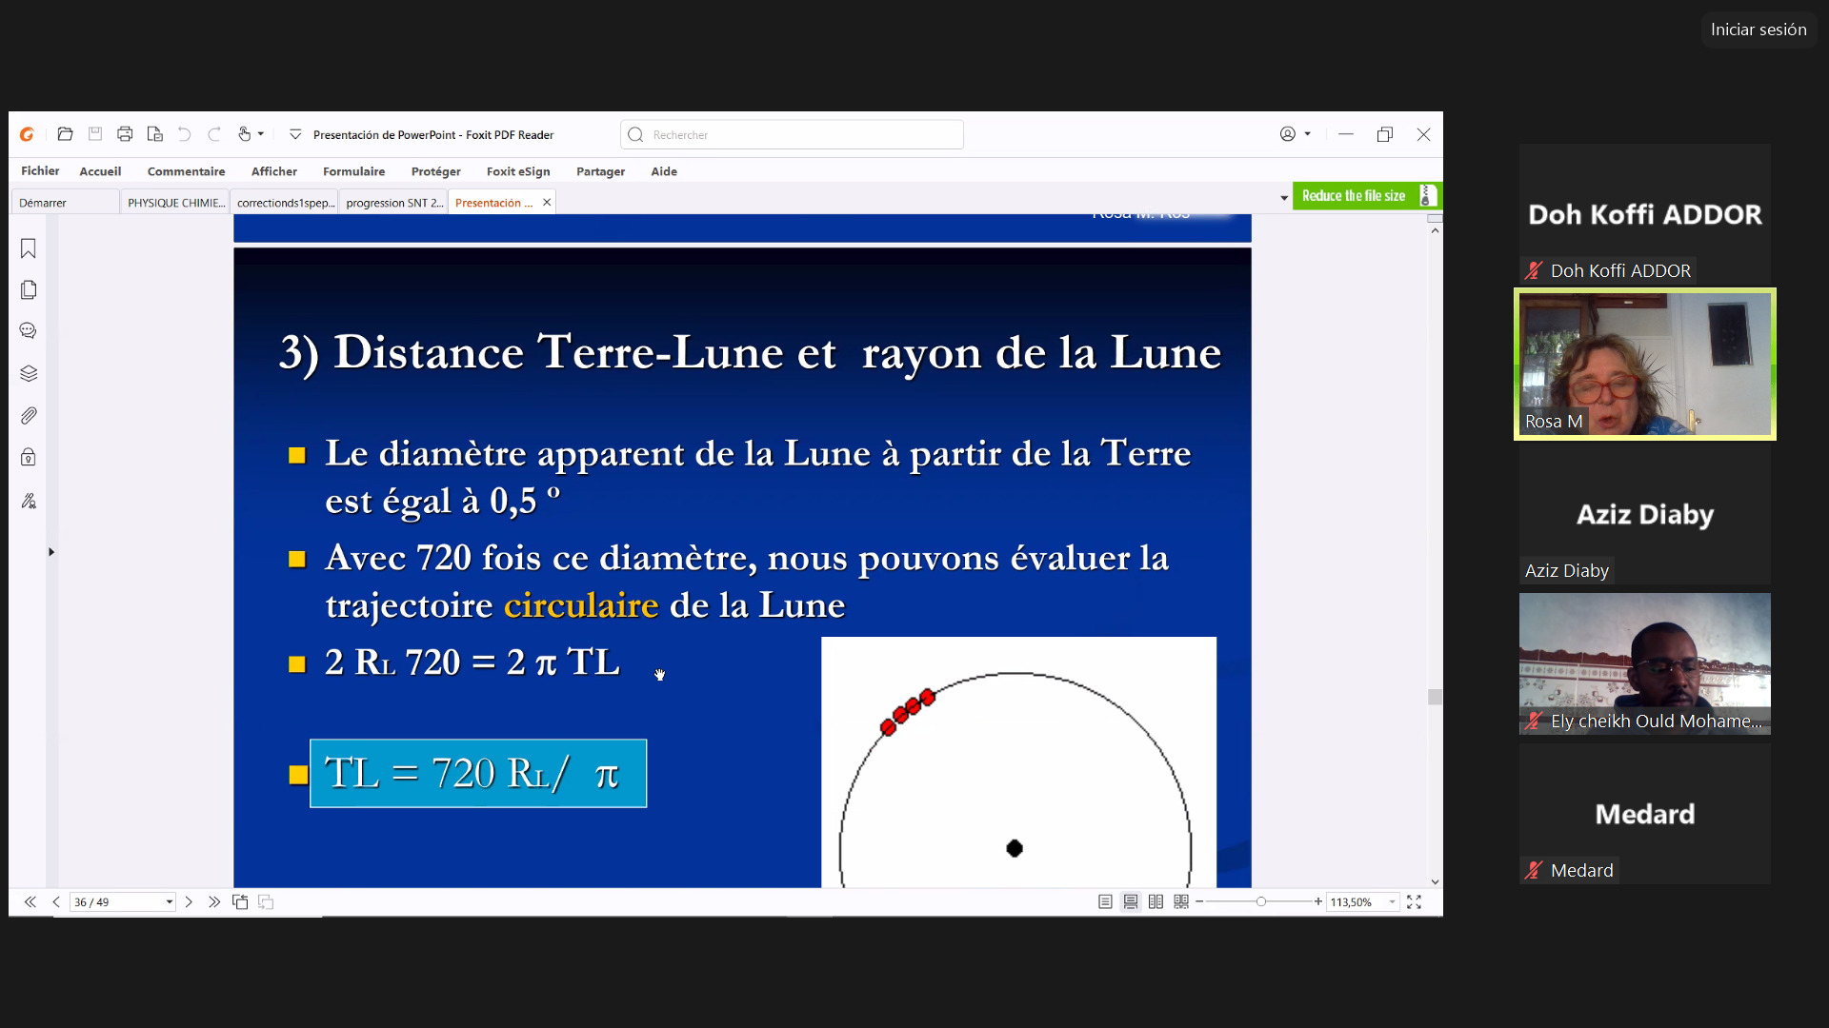This screenshot has height=1028, width=1829.
Task: Click the zoom slider handle
Action: pyautogui.click(x=1260, y=901)
